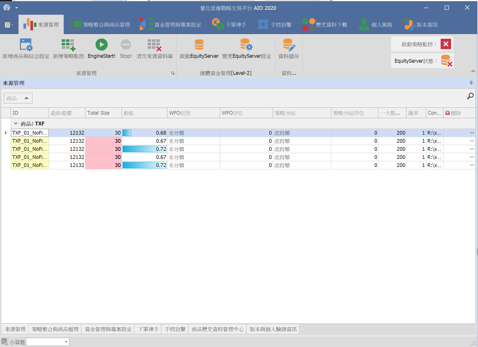The height and width of the screenshot is (347, 478).
Task: Click the Stop! icon
Action: pyautogui.click(x=126, y=45)
